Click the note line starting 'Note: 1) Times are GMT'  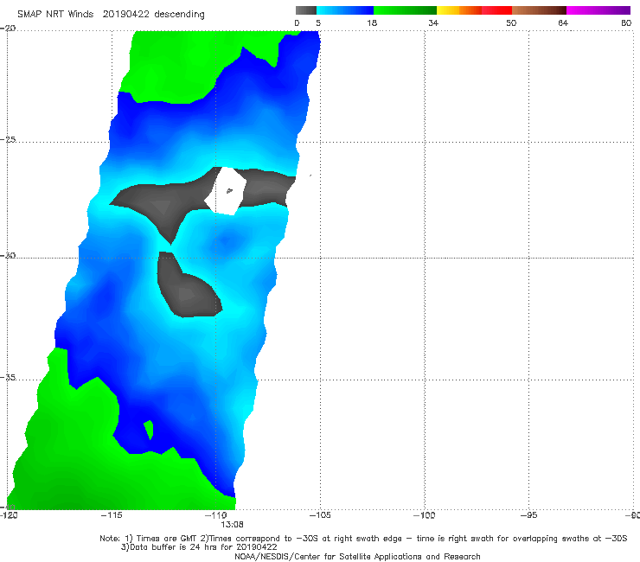coord(363,539)
